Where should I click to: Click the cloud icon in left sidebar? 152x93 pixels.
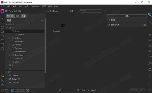tap(3, 40)
